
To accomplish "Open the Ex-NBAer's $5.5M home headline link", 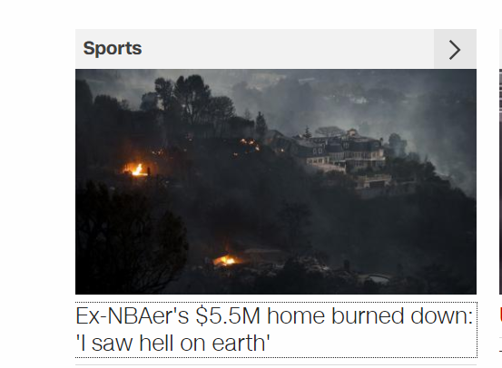I will (276, 330).
